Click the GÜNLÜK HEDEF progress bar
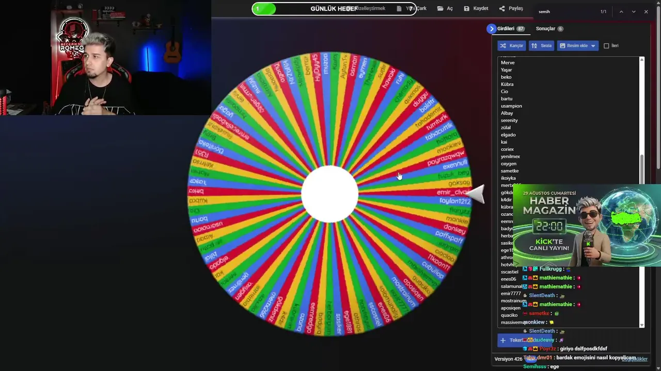 point(334,9)
